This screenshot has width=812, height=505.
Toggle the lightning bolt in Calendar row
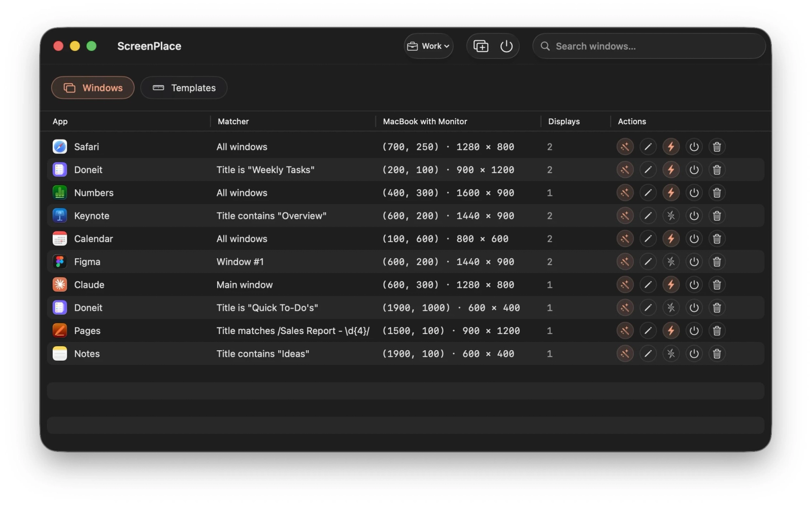671,239
